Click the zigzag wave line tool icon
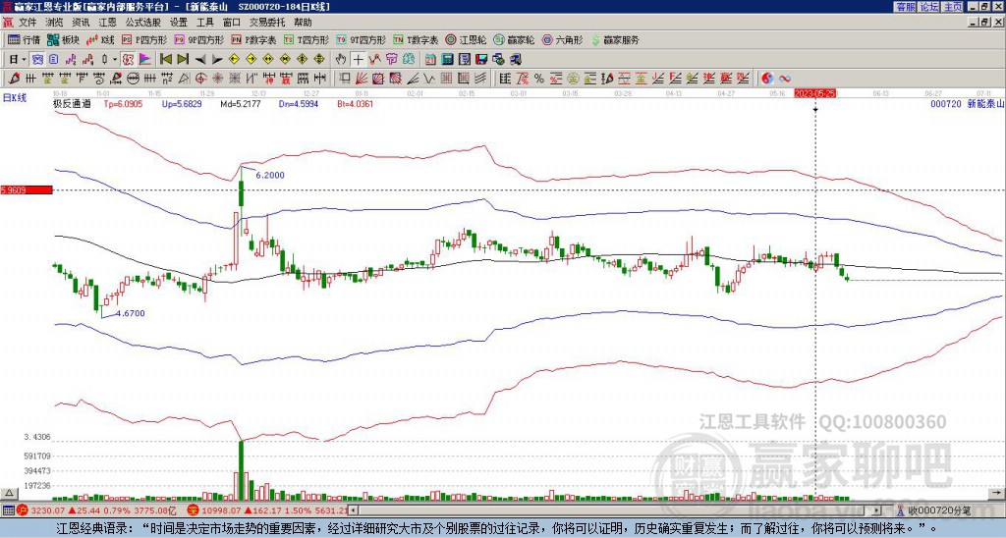 428,79
